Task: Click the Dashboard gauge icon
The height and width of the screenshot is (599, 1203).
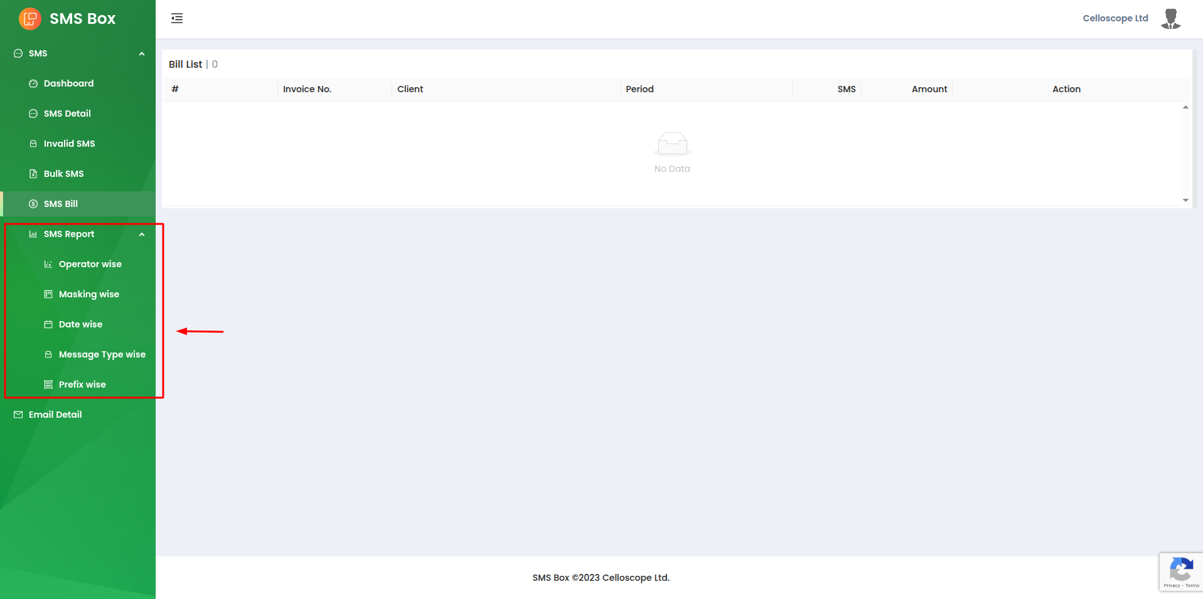Action: [x=33, y=83]
